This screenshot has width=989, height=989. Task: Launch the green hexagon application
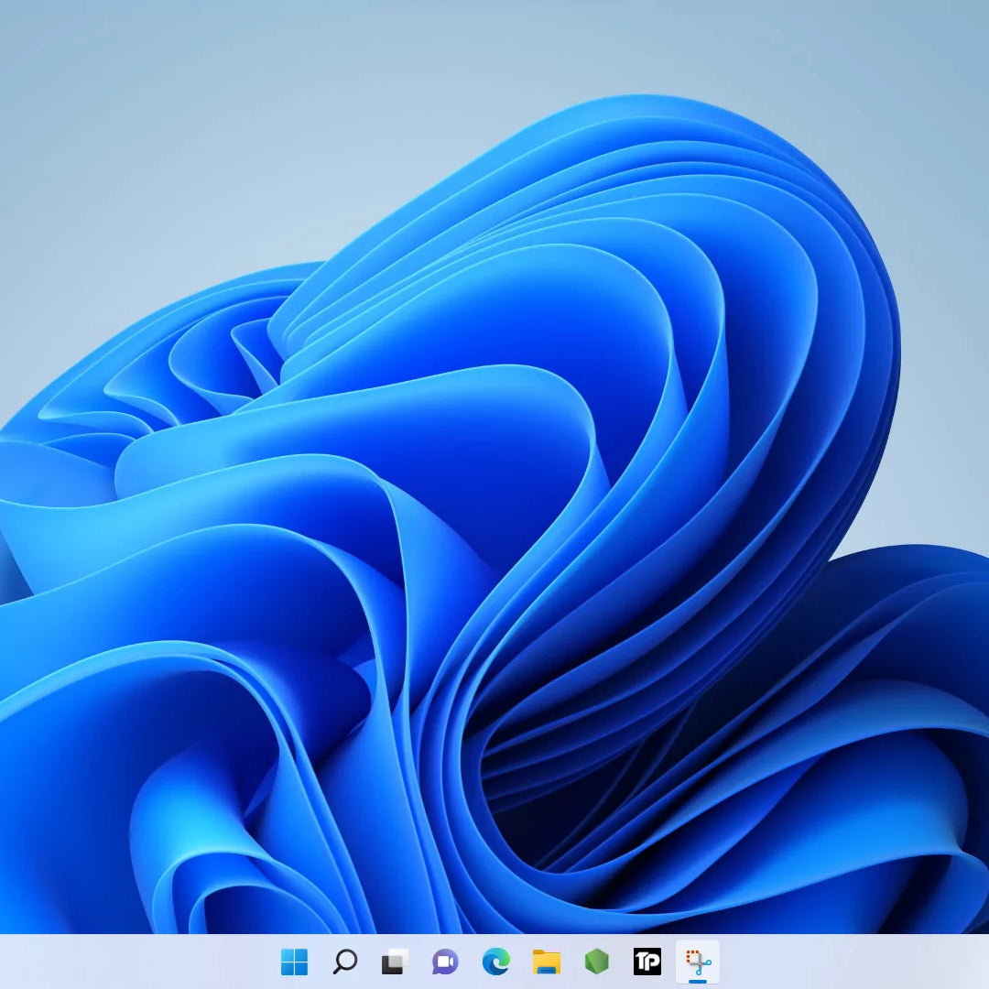tap(595, 962)
